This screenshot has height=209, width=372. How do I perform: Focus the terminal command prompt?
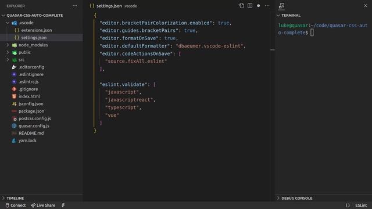click(312, 33)
